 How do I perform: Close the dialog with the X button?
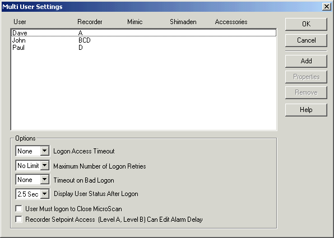click(x=327, y=7)
